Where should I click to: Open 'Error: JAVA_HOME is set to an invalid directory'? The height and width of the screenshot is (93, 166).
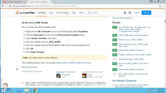coord(133,75)
